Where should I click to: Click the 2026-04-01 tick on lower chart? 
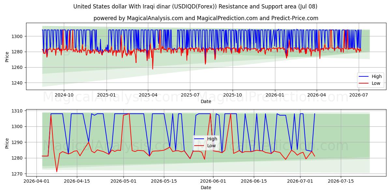click(36, 181)
